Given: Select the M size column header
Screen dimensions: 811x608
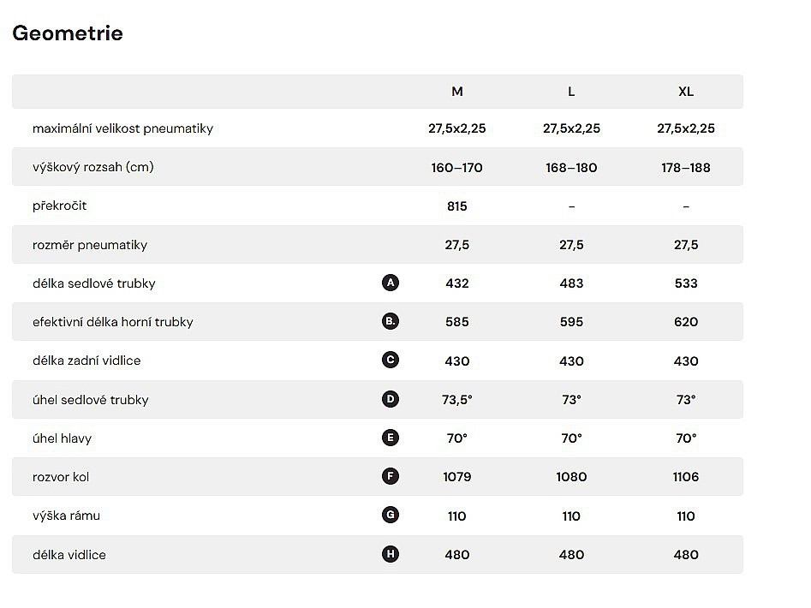Looking at the screenshot, I should tap(457, 92).
